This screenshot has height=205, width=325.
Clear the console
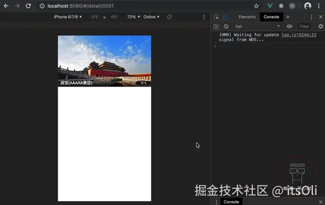point(226,26)
